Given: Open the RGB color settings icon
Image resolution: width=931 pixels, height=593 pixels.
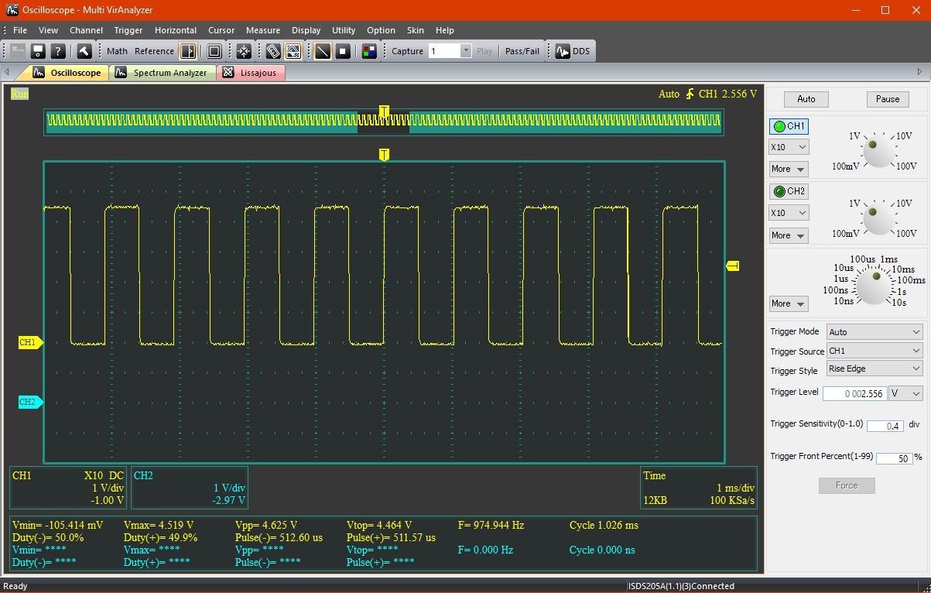Looking at the screenshot, I should tap(369, 51).
